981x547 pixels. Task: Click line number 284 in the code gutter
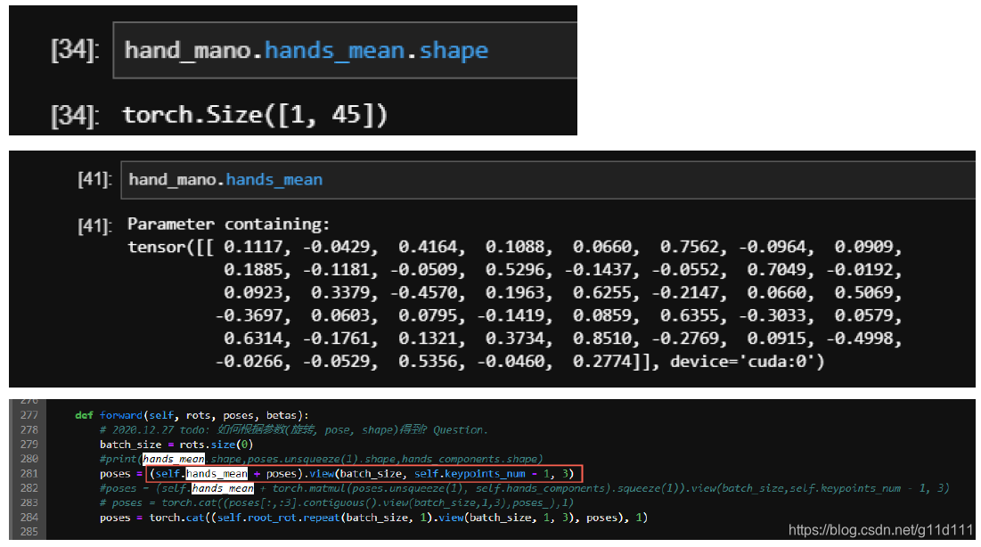pyautogui.click(x=29, y=518)
